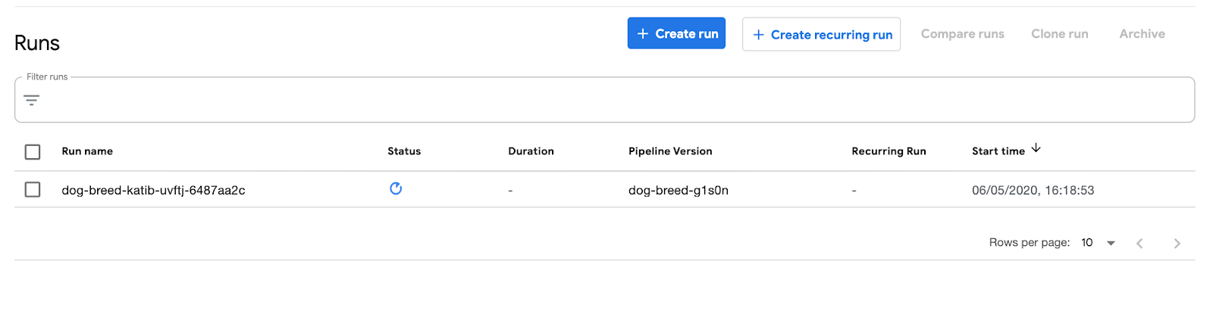Image resolution: width=1213 pixels, height=314 pixels.
Task: Click the Clone run button
Action: coord(1059,34)
